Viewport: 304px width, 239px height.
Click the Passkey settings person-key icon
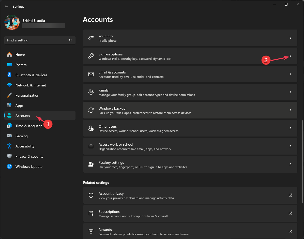pyautogui.click(x=91, y=164)
